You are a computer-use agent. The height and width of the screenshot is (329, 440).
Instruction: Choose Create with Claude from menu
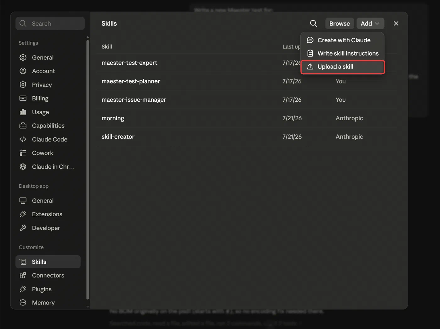[x=343, y=40]
